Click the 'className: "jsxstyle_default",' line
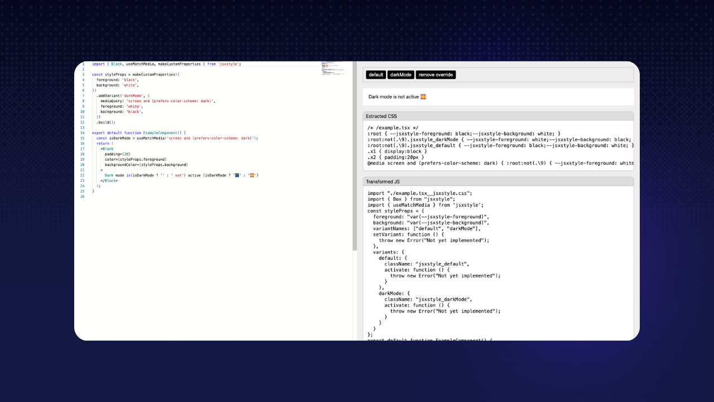Image resolution: width=714 pixels, height=402 pixels. pyautogui.click(x=427, y=264)
